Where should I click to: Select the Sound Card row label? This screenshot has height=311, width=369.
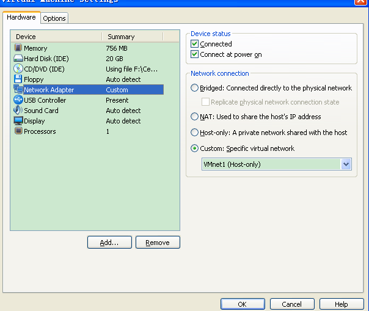pos(41,111)
